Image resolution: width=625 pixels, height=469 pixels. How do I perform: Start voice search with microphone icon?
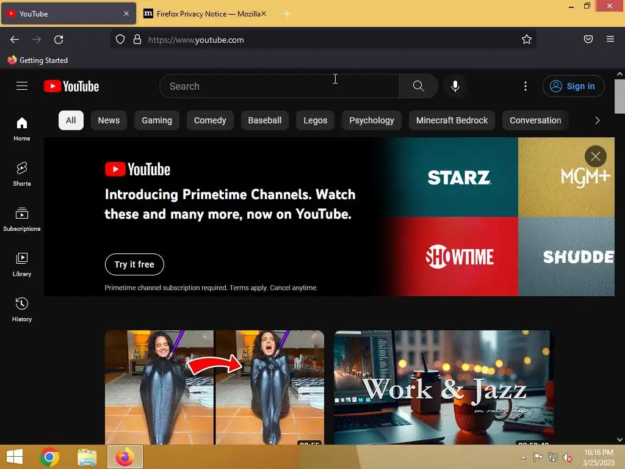coord(455,86)
